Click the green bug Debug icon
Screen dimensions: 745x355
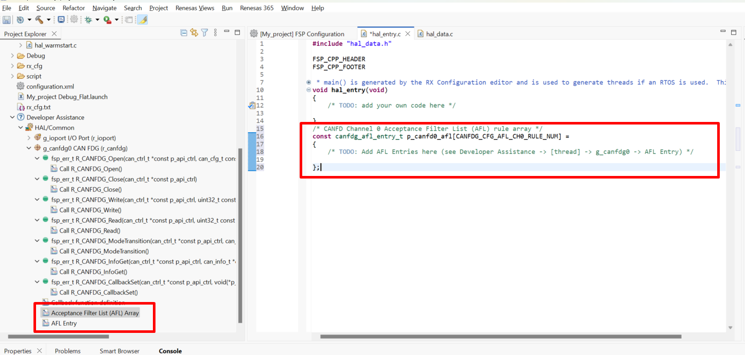click(88, 20)
